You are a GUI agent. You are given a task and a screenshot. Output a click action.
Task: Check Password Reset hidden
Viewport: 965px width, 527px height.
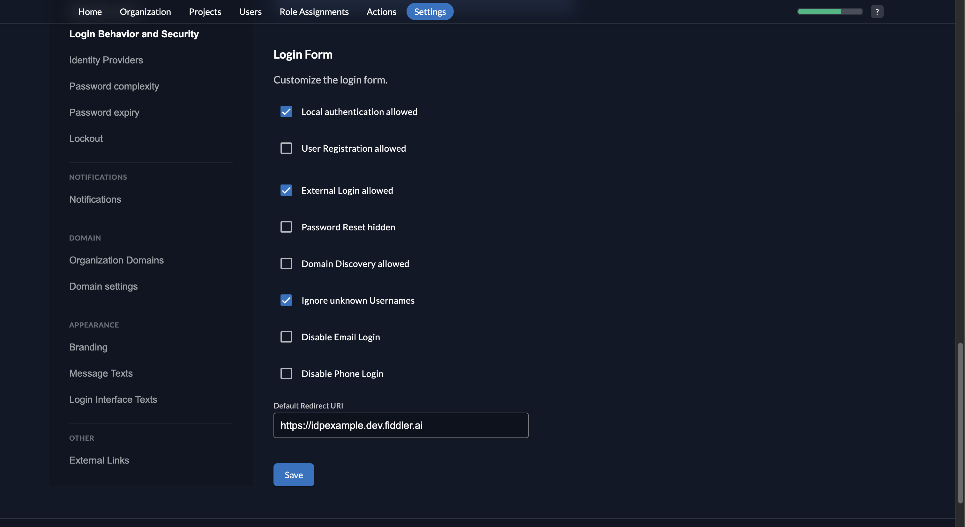(x=286, y=227)
